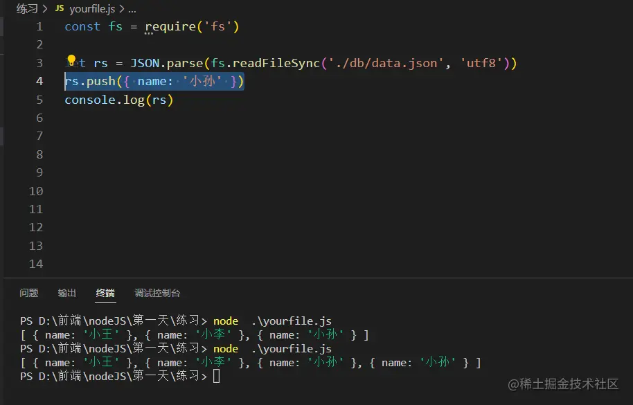The height and width of the screenshot is (405, 633).
Task: Click the terminal cursor at the last prompt
Action: 217,376
